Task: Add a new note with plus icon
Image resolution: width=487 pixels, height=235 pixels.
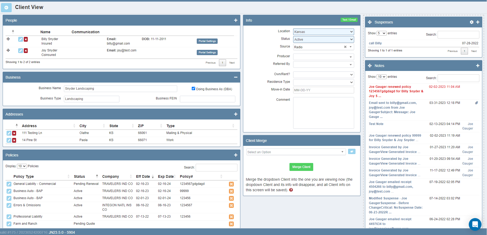Action: tap(477, 66)
